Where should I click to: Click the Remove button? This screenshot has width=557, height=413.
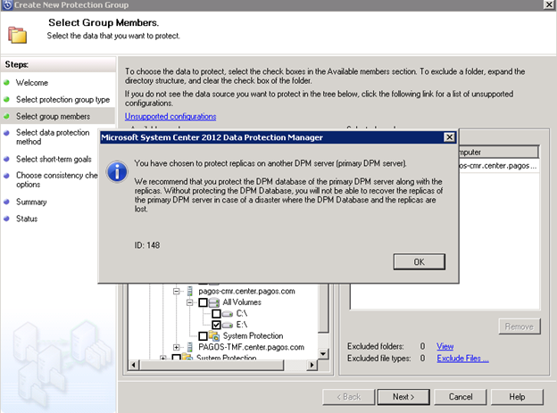click(520, 326)
